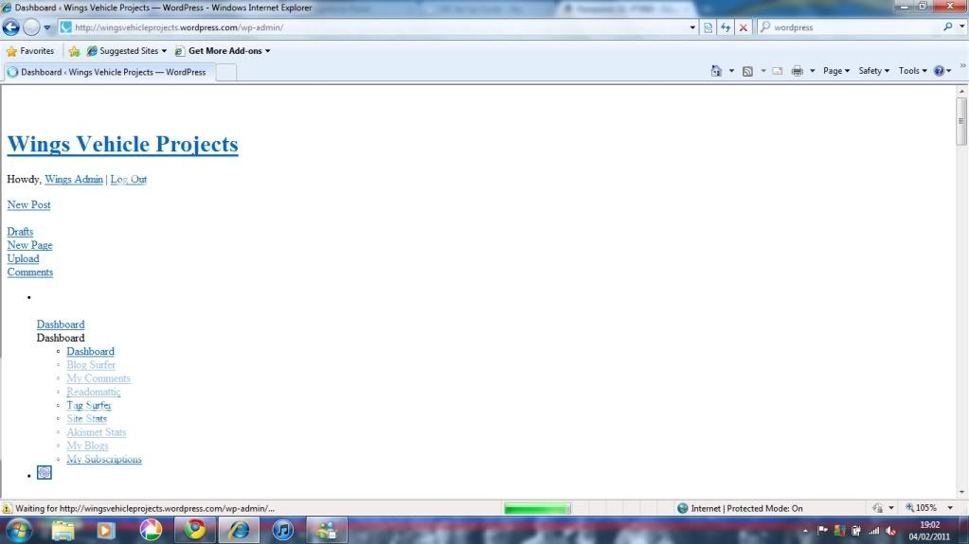Viewport: 969px width, 544px height.
Task: Launch iTunes from the taskbar
Action: [282, 530]
